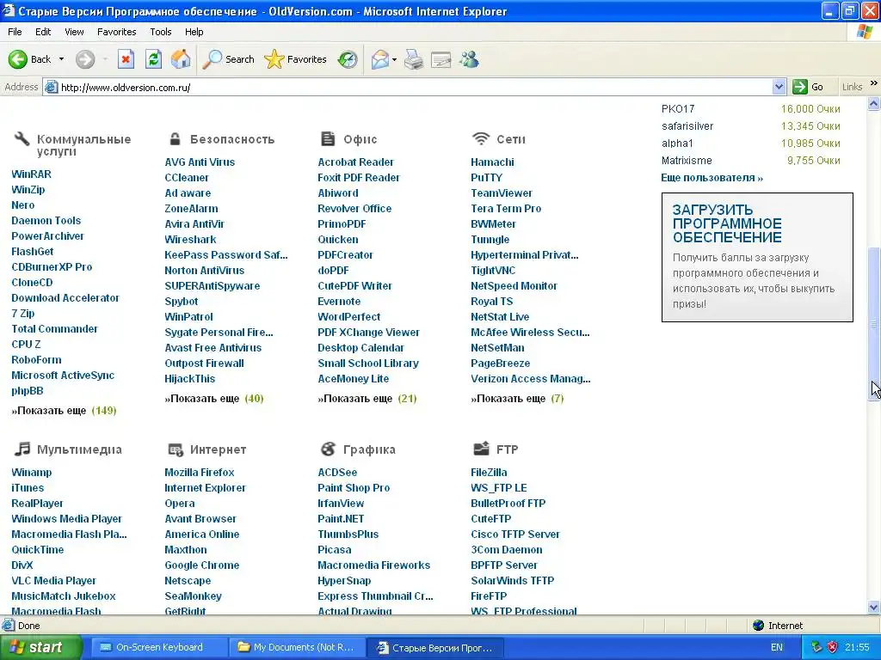Open History via the clock icon
Screen dimensions: 881x660
(x=348, y=59)
